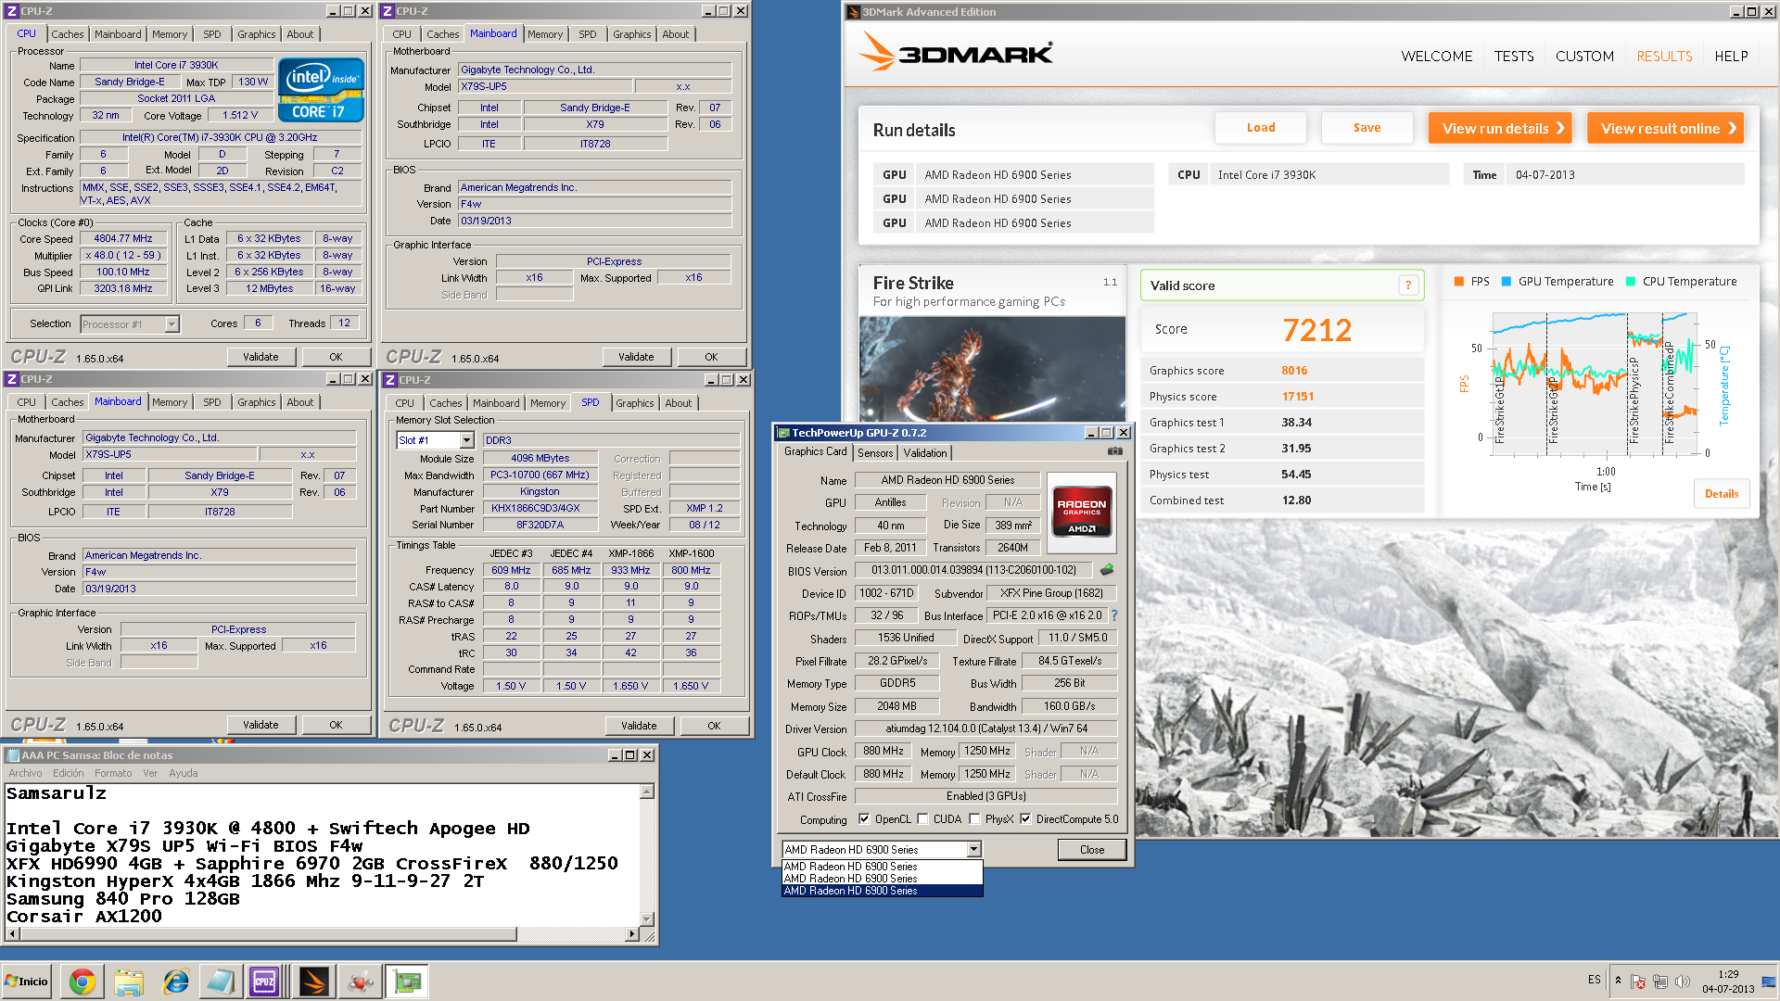
Task: Click the Notepad title bar icon
Action: 13,755
